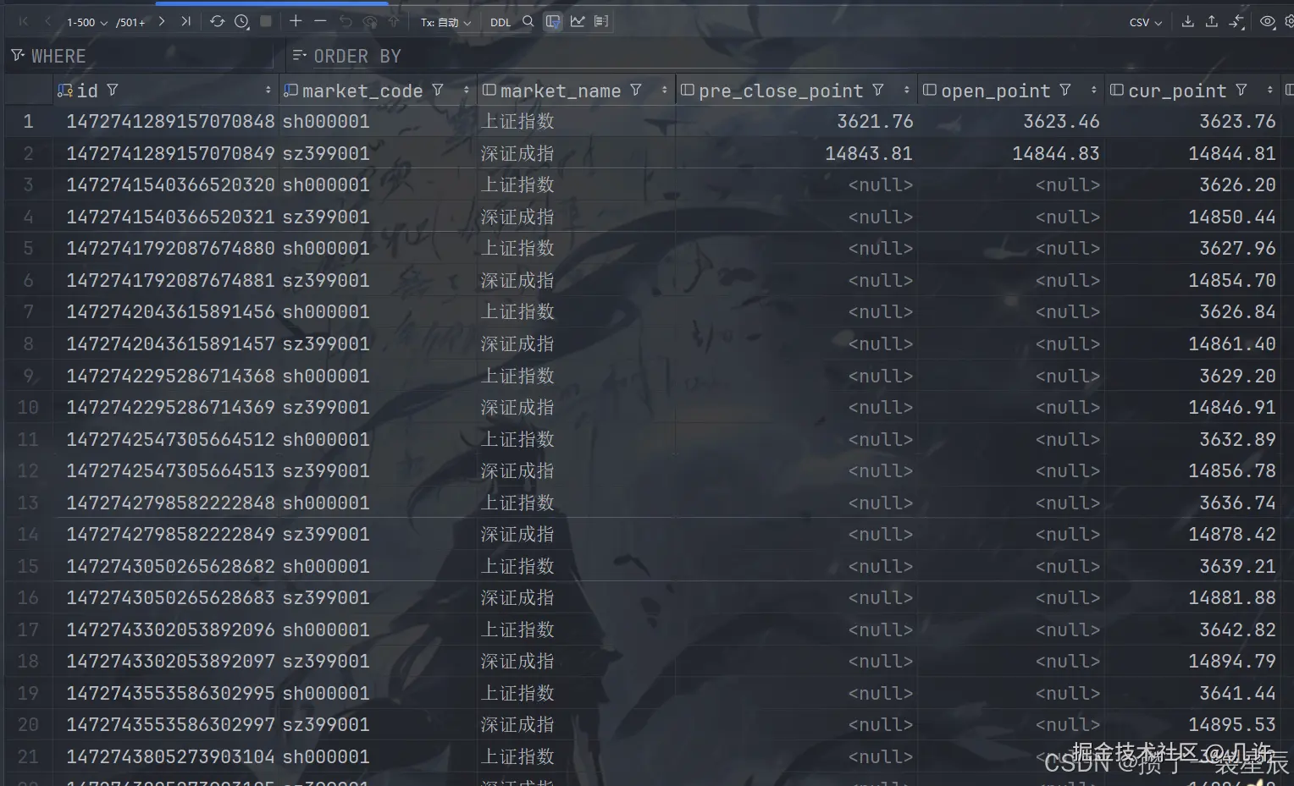Open the DDL view
Image resolution: width=1294 pixels, height=786 pixels.
click(500, 22)
